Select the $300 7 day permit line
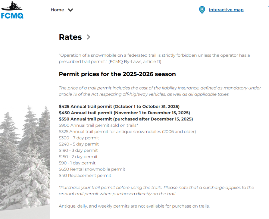 pyautogui.click(x=79, y=138)
